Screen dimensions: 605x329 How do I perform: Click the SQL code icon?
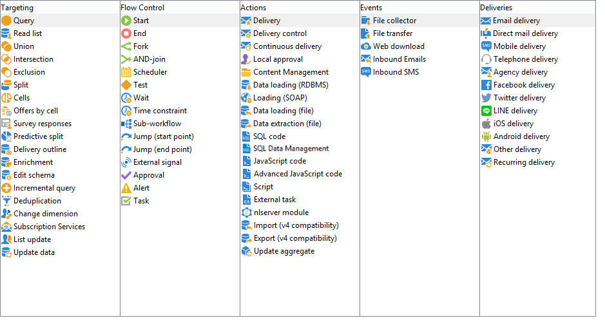(245, 136)
